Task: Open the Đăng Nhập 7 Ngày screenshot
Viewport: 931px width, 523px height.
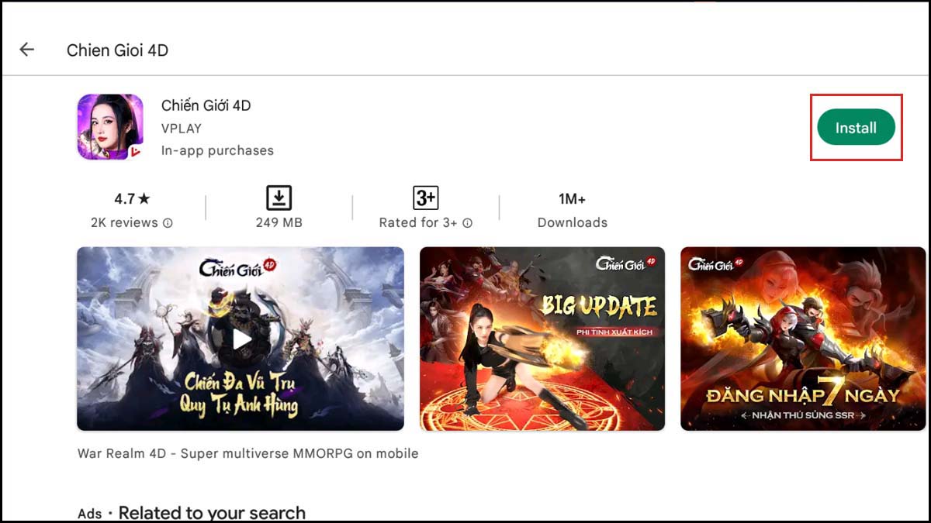Action: 803,339
